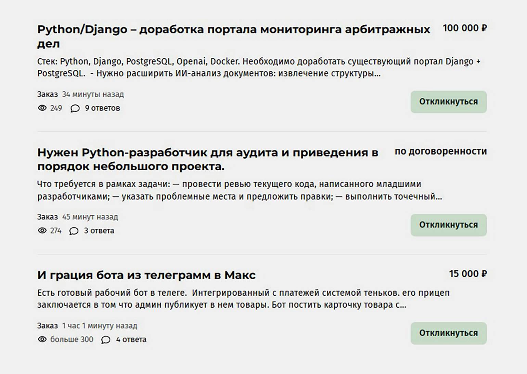Click the 15 000 ₽ price label

(x=468, y=274)
